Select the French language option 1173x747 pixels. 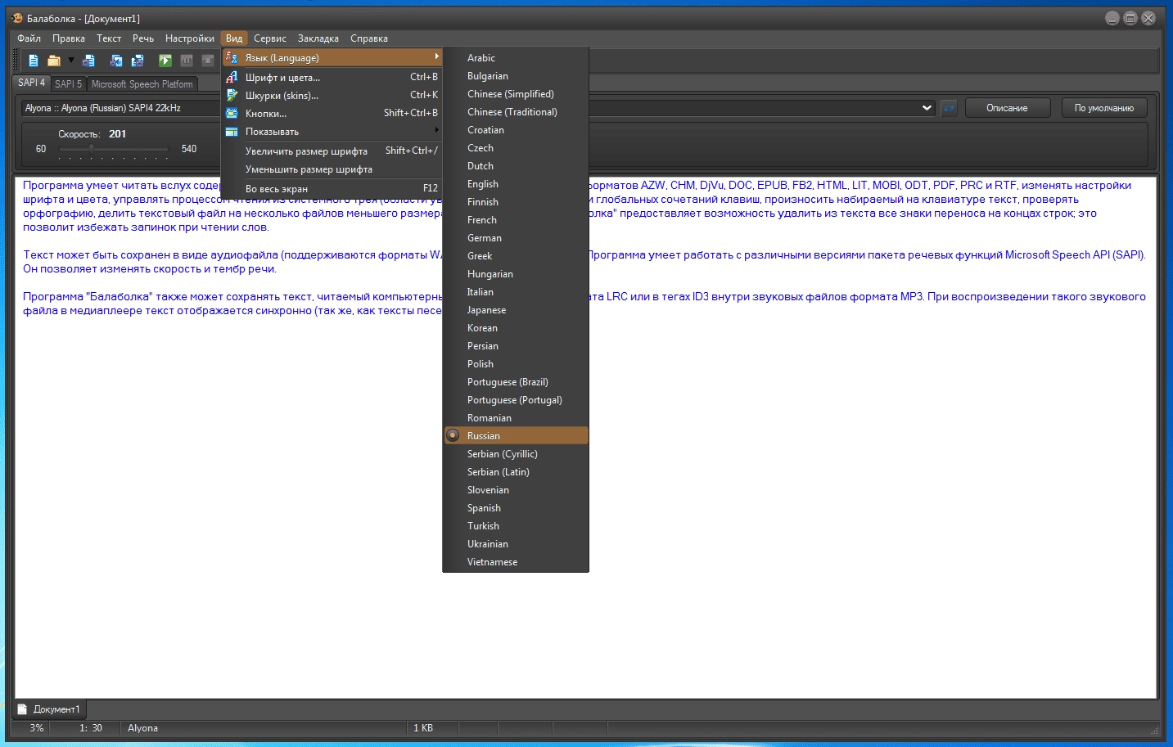click(x=482, y=220)
